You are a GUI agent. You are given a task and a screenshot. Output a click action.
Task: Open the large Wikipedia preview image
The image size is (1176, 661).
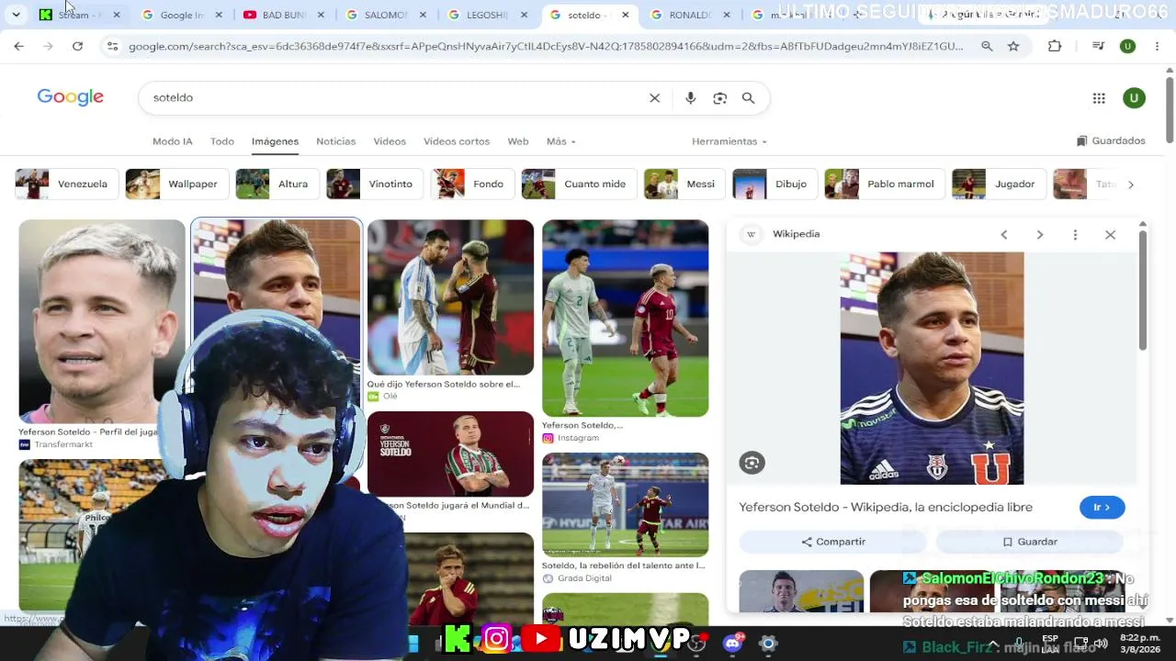click(932, 368)
